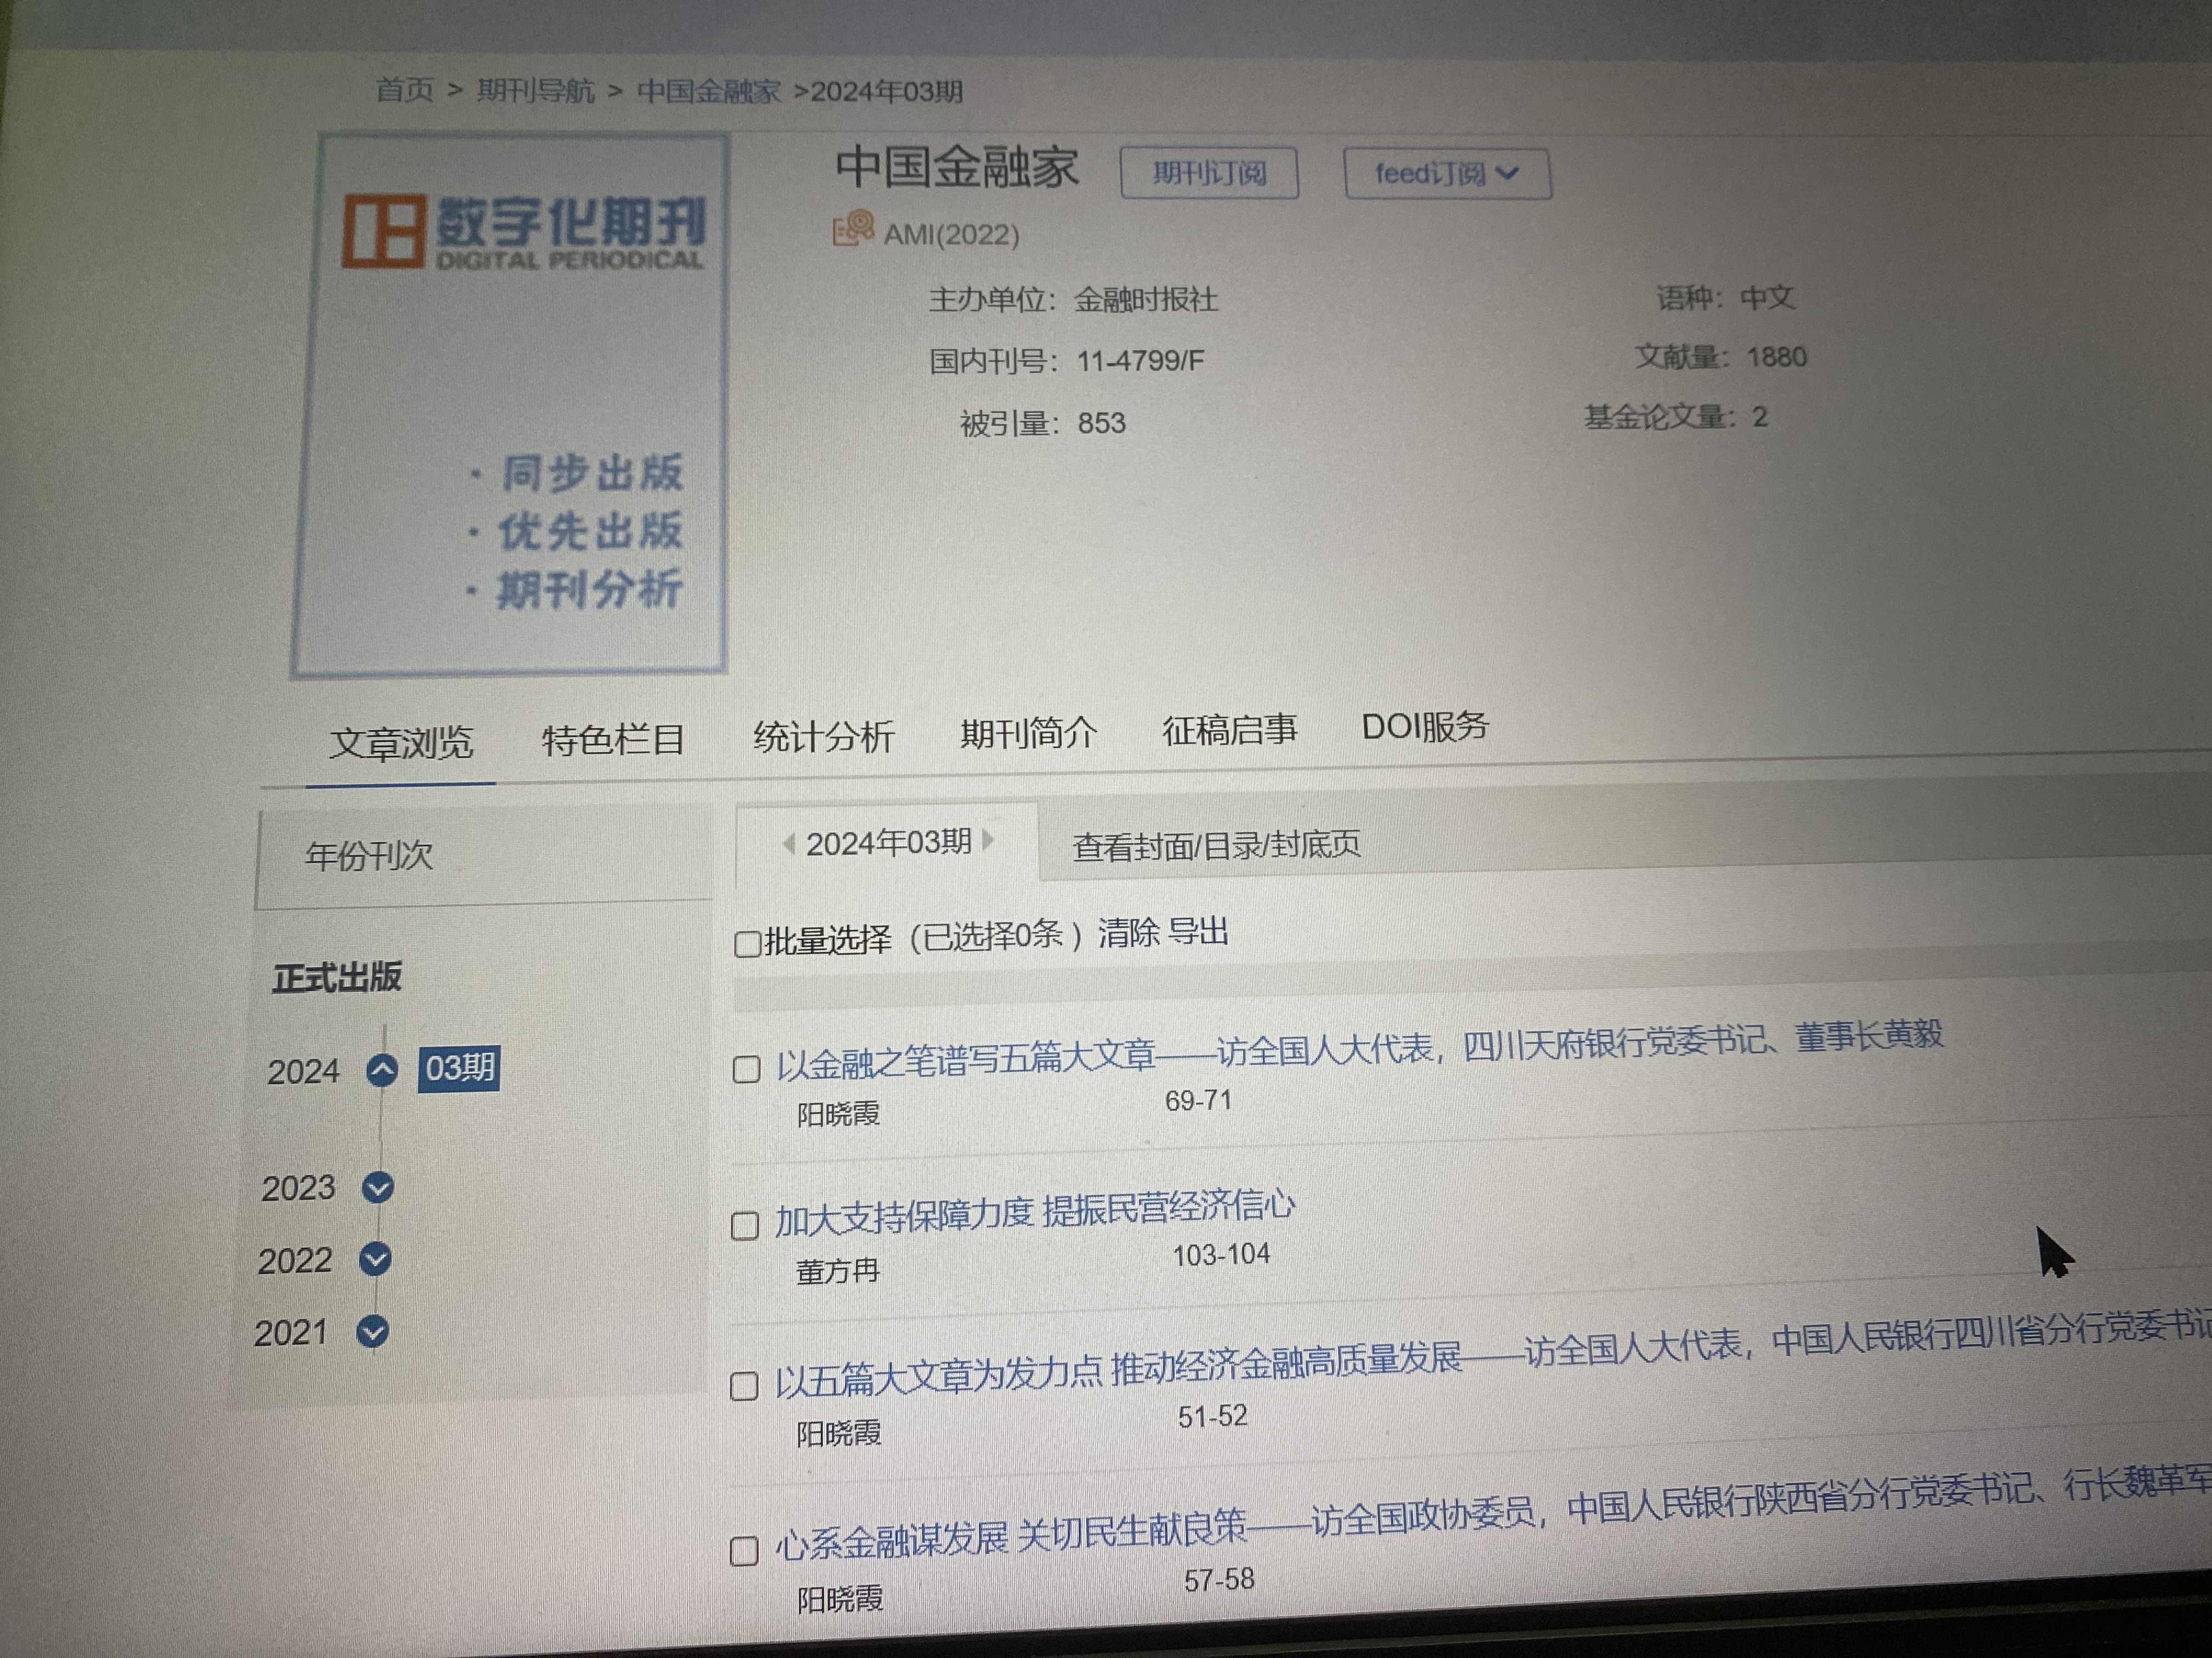The height and width of the screenshot is (1658, 2212).
Task: Click the digital periodical cover thumbnail
Action: (x=510, y=405)
